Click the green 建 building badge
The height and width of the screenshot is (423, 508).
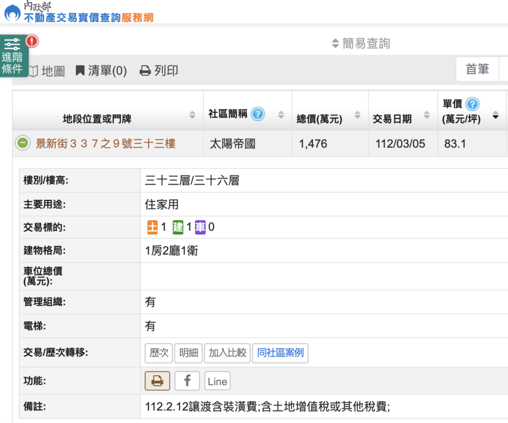[178, 228]
